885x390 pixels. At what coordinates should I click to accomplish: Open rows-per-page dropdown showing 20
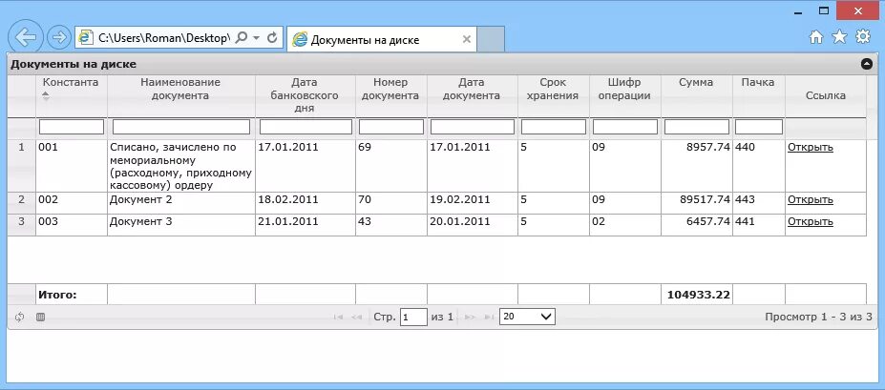(x=527, y=317)
